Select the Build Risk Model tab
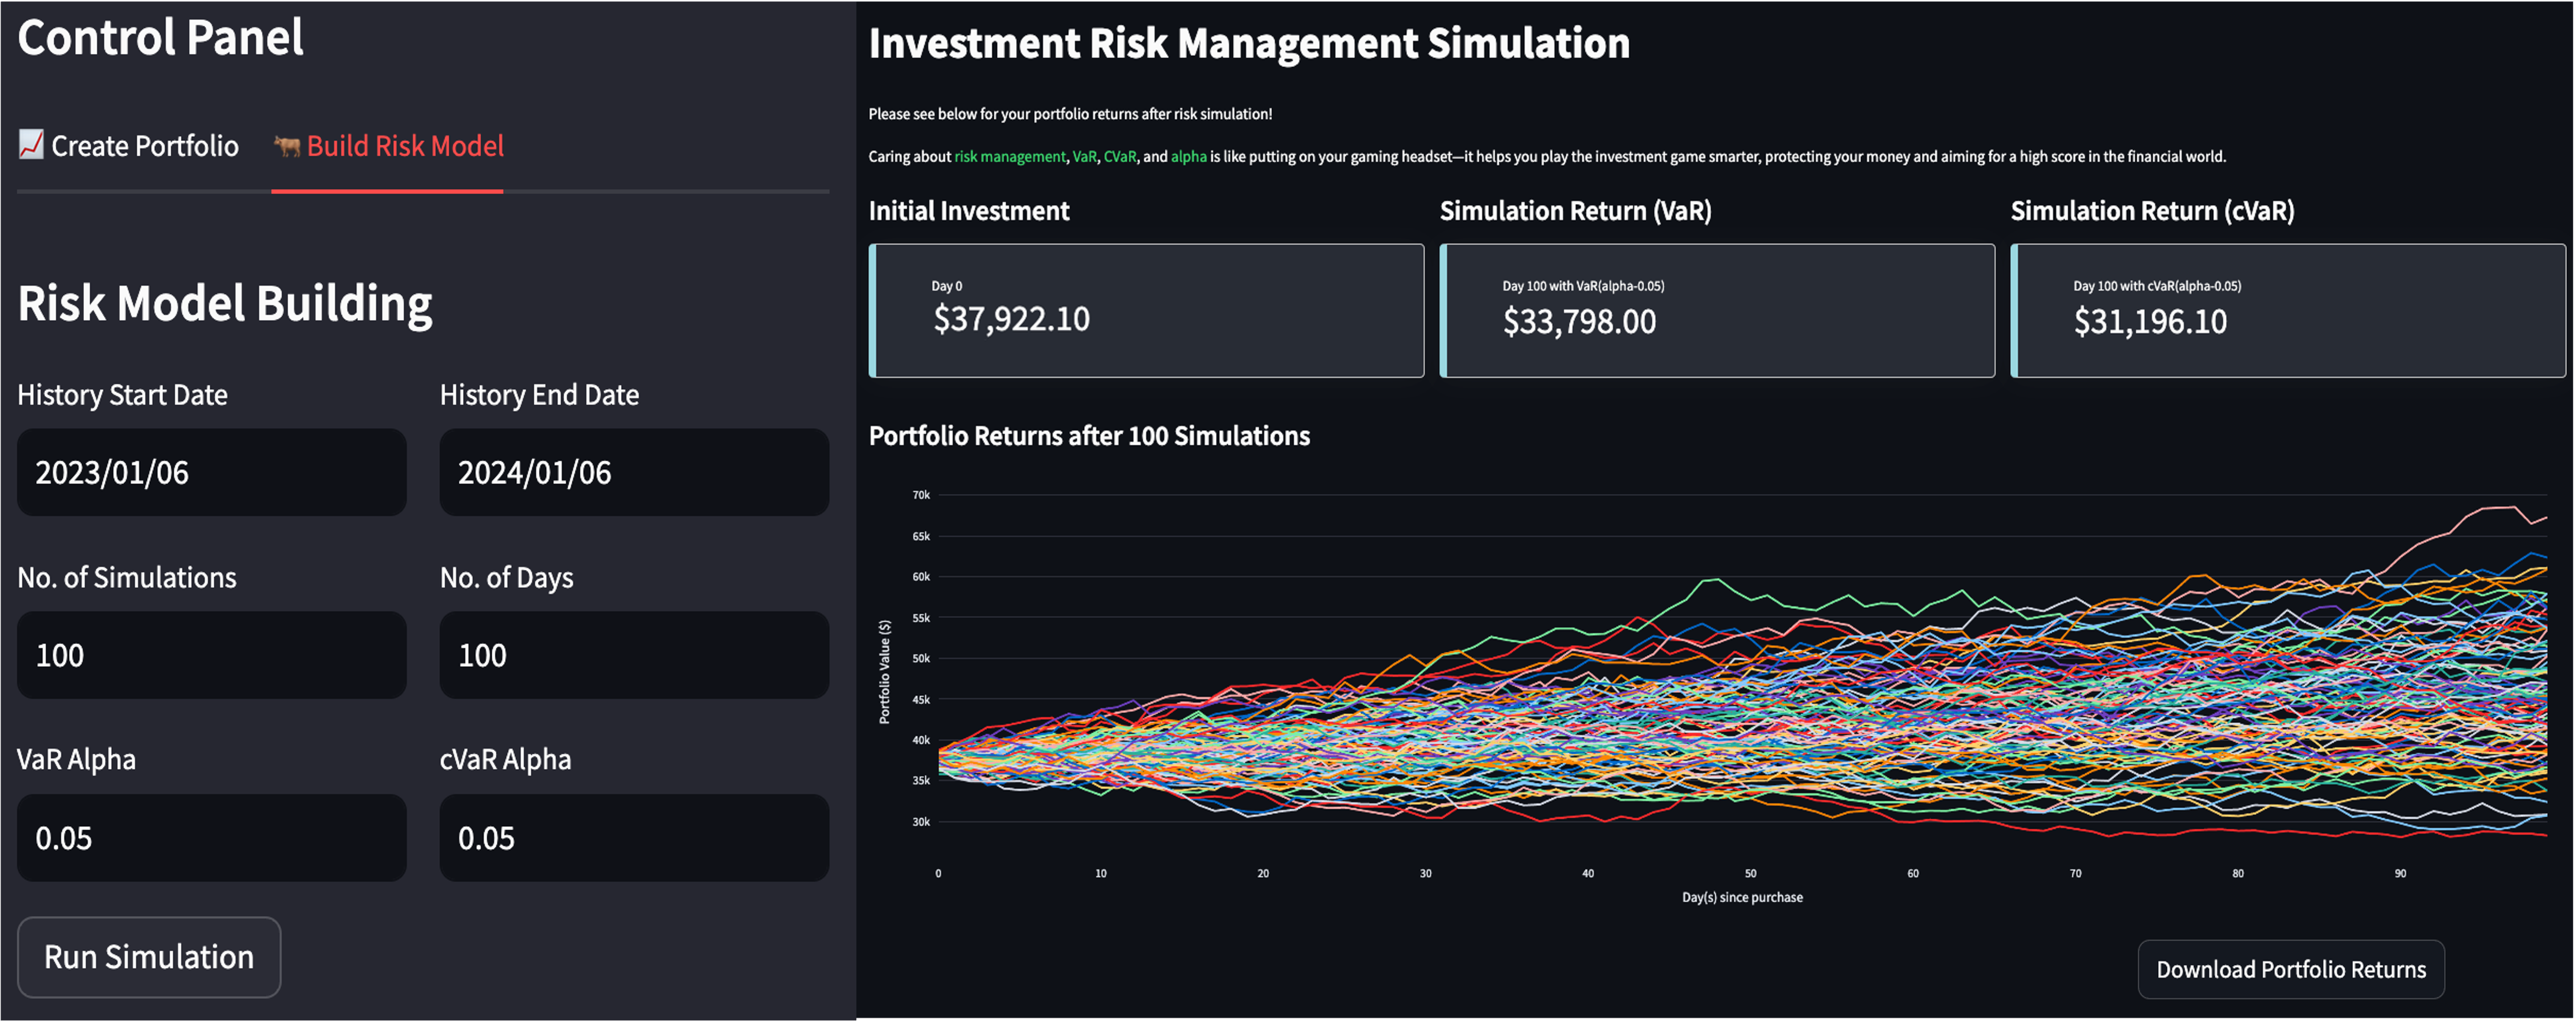 coord(405,146)
